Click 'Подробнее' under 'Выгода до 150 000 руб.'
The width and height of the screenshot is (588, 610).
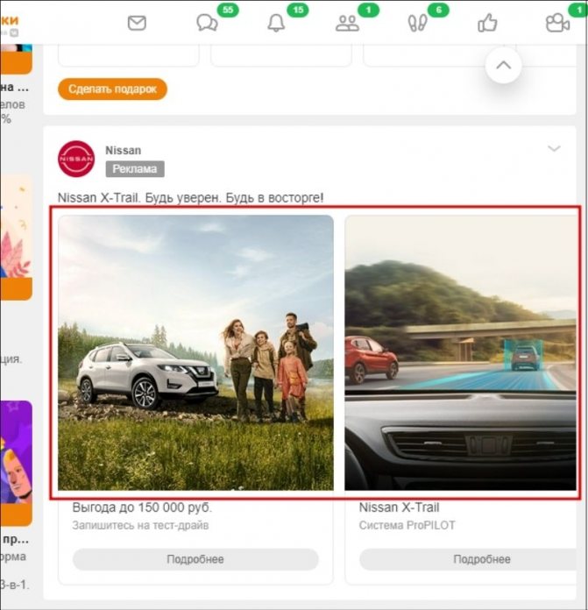pos(195,559)
